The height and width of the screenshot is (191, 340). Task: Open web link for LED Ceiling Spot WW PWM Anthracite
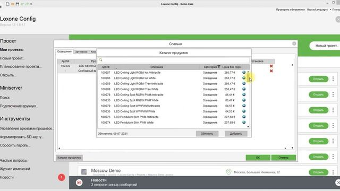tap(244, 106)
